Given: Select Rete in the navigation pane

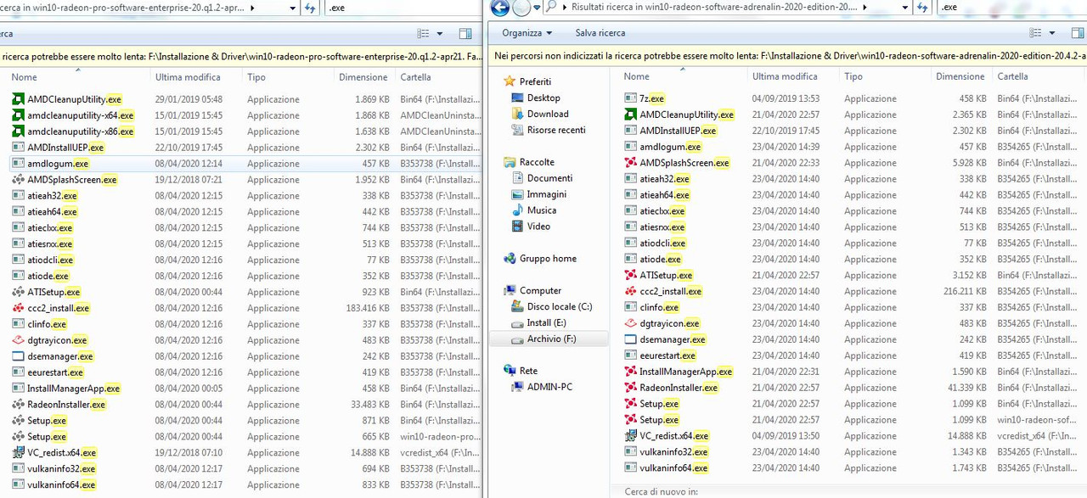Looking at the screenshot, I should (x=521, y=372).
